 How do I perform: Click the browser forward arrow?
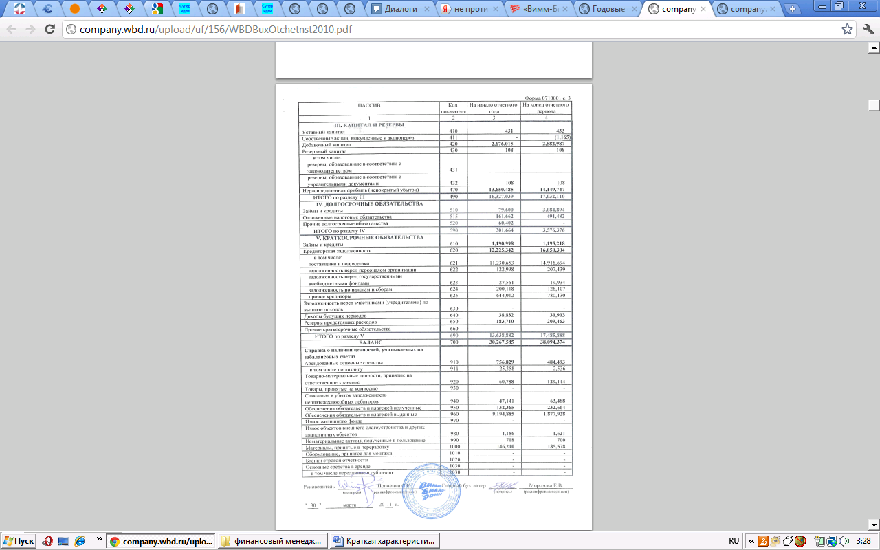tap(30, 30)
